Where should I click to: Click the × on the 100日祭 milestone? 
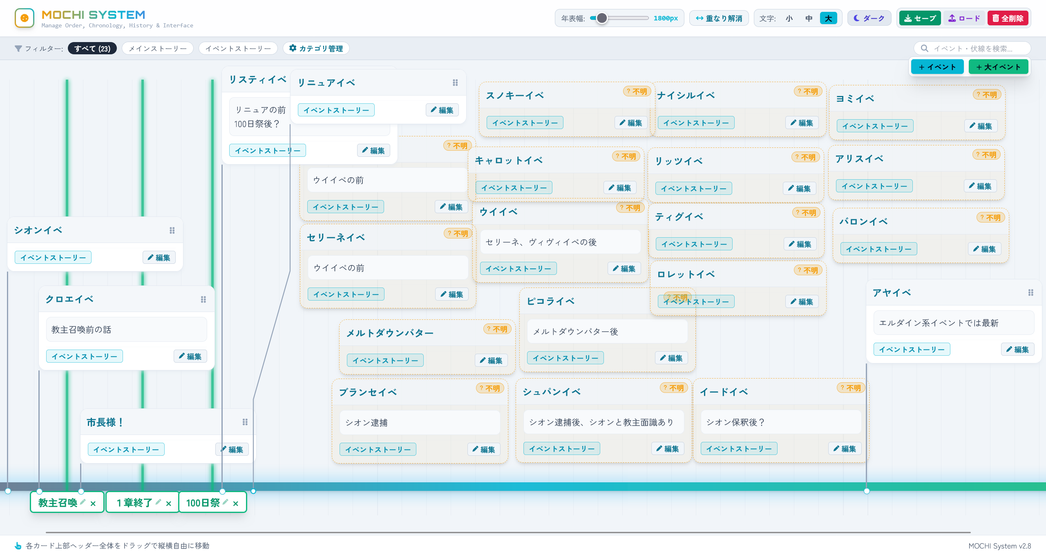coord(236,503)
